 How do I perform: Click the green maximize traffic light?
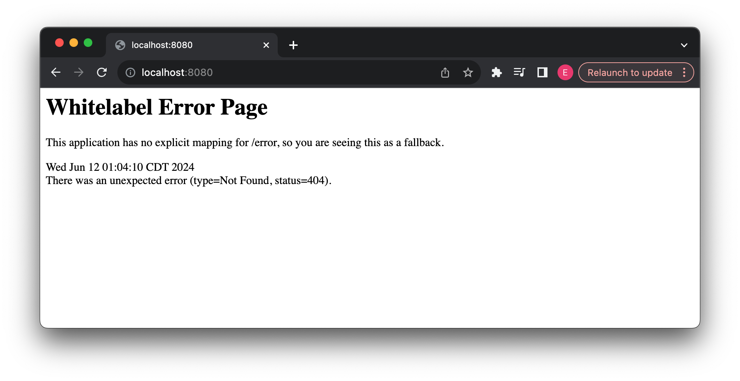tap(88, 42)
